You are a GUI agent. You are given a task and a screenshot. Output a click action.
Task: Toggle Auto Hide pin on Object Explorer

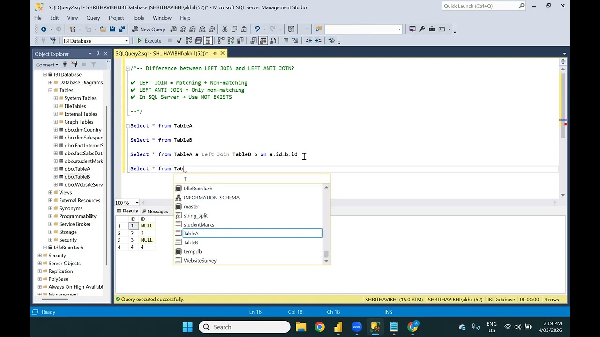tap(98, 54)
